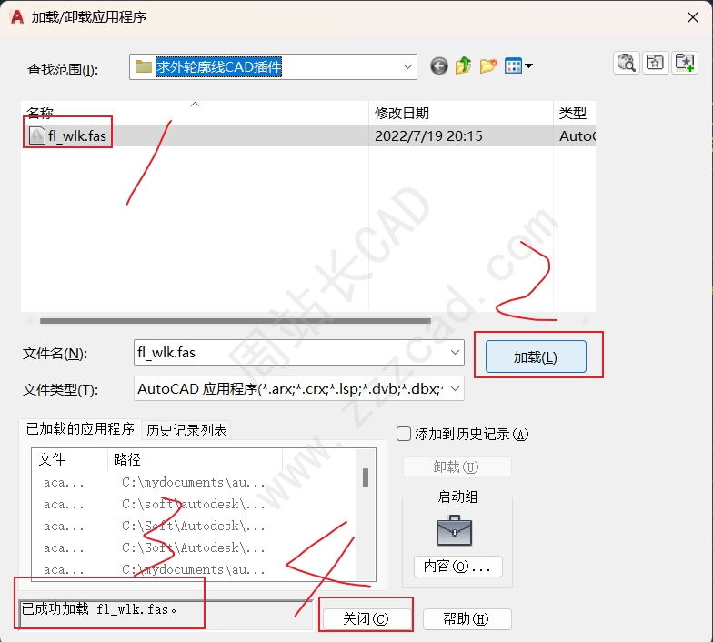The width and height of the screenshot is (713, 642).
Task: Sort files by 修改日期 column header
Action: click(402, 114)
